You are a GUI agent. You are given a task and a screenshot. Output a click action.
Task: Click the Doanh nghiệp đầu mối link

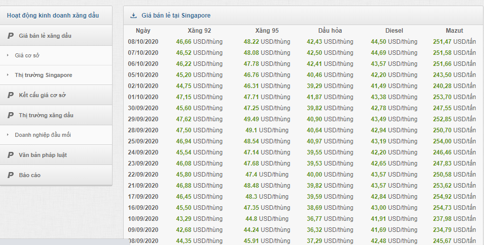pos(43,135)
